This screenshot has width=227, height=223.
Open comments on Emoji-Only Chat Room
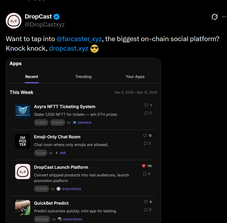click(x=145, y=143)
